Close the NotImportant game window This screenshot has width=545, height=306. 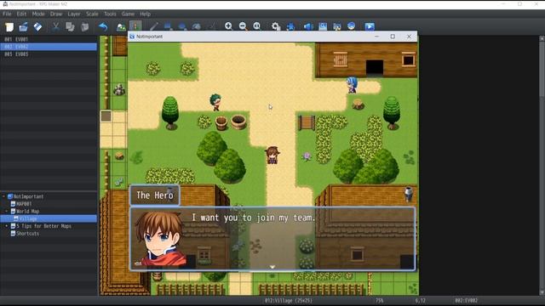[x=409, y=37]
